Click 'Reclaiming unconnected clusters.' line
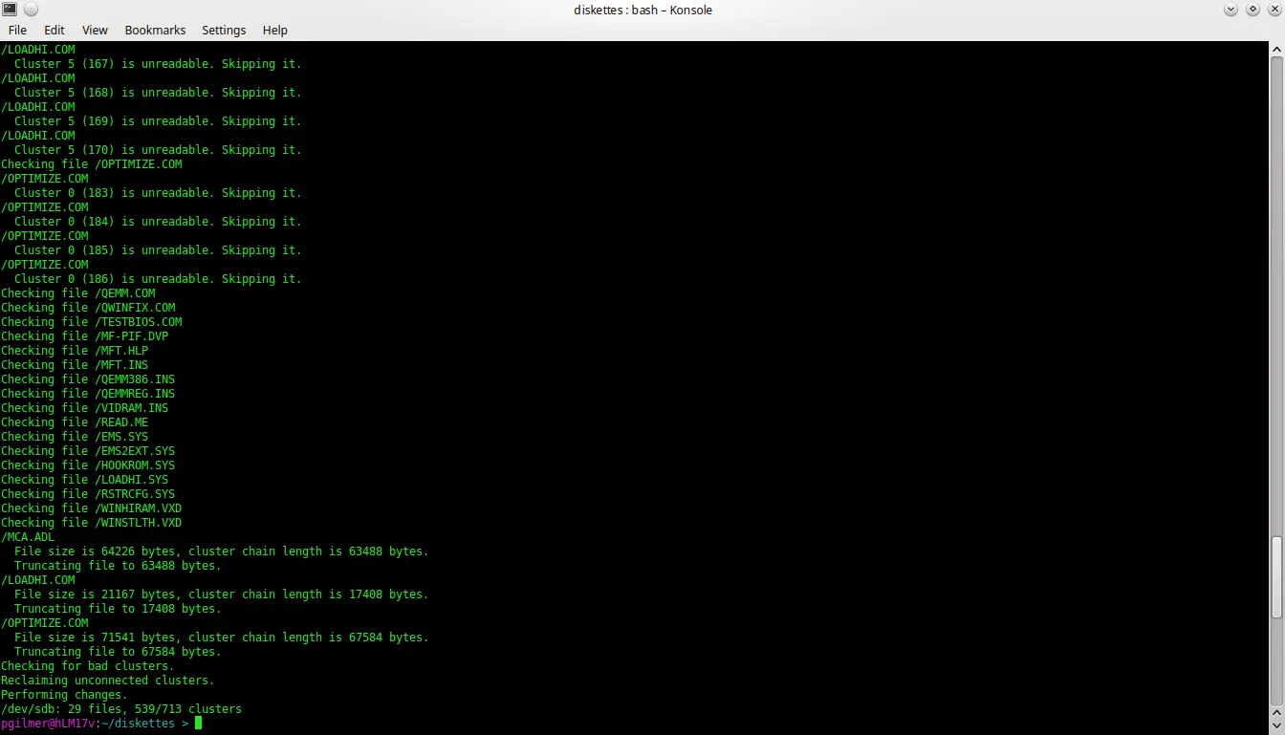The height and width of the screenshot is (735, 1285). pos(108,681)
